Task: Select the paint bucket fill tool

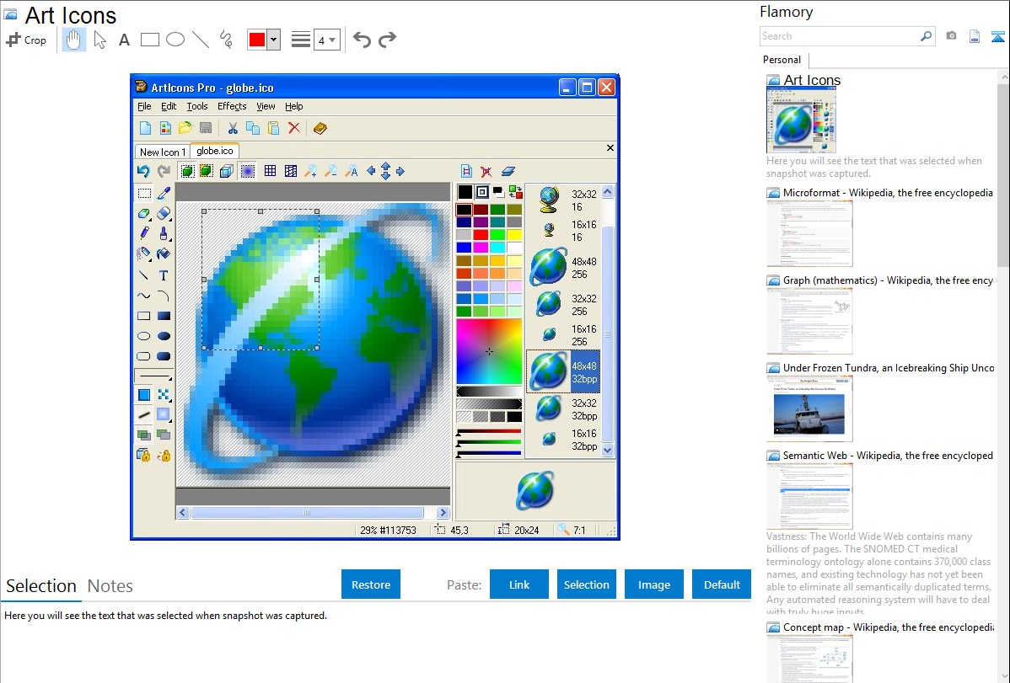Action: 164,253
